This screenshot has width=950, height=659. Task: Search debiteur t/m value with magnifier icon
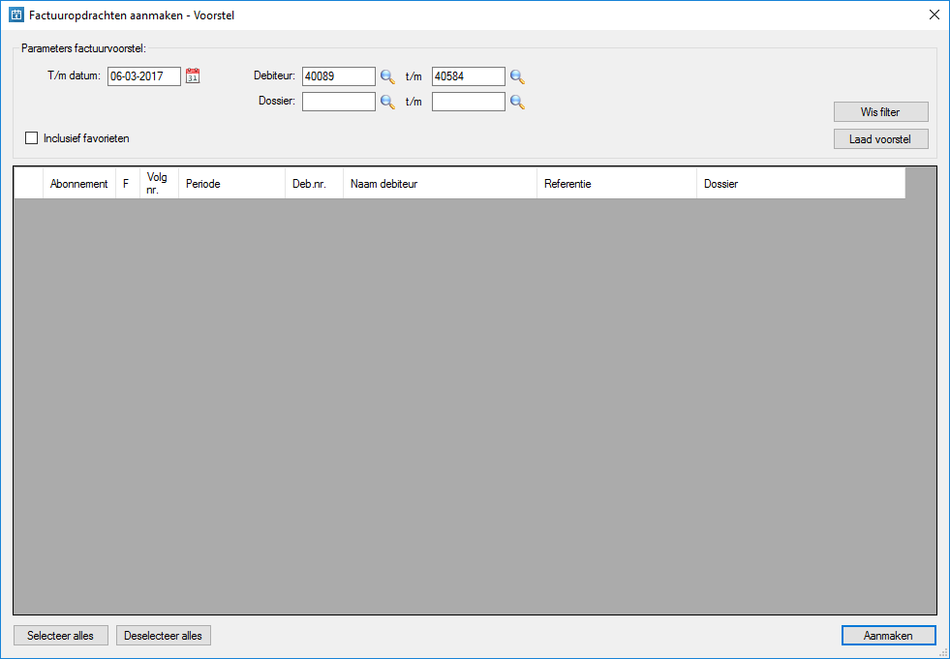(517, 76)
